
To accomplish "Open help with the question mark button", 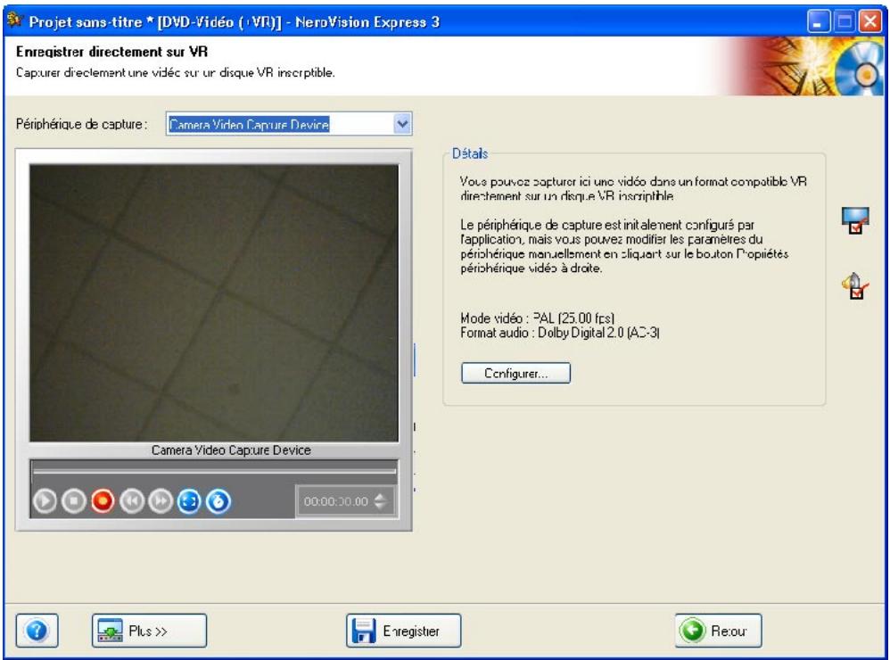I will 37,631.
